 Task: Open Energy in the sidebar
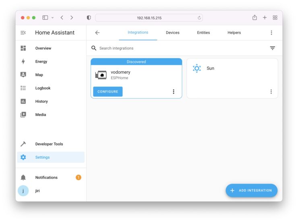click(x=51, y=61)
